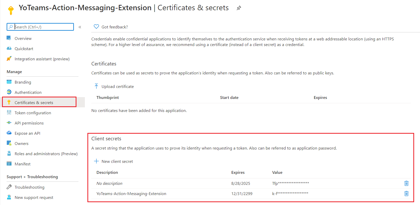This screenshot has height=205, width=420.
Task: Delete the YoTeams-Action-Messaging-Extension secret
Action: pyautogui.click(x=406, y=193)
